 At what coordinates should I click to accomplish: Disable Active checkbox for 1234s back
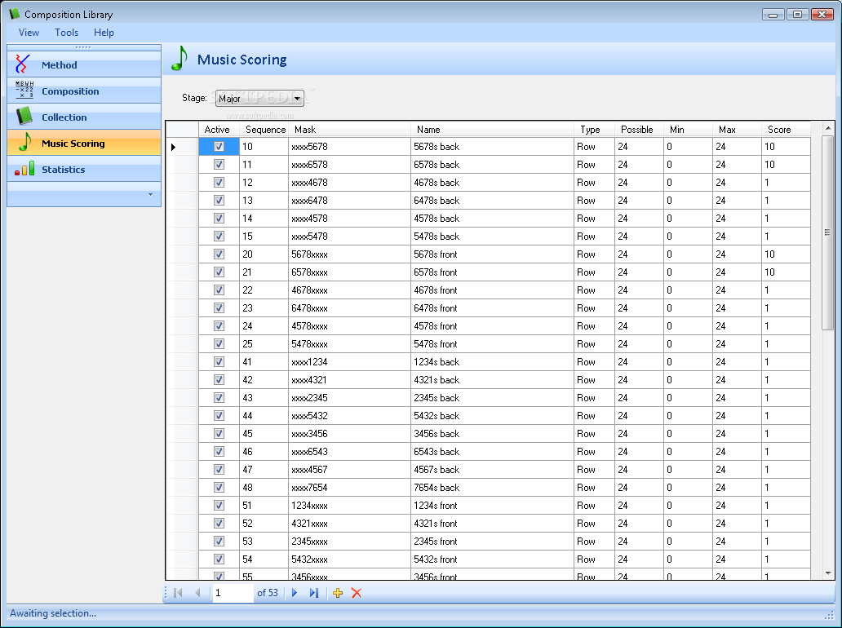click(x=219, y=362)
